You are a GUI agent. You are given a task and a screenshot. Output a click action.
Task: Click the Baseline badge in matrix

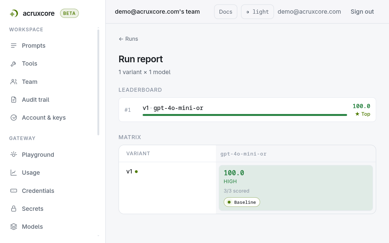pyautogui.click(x=242, y=202)
